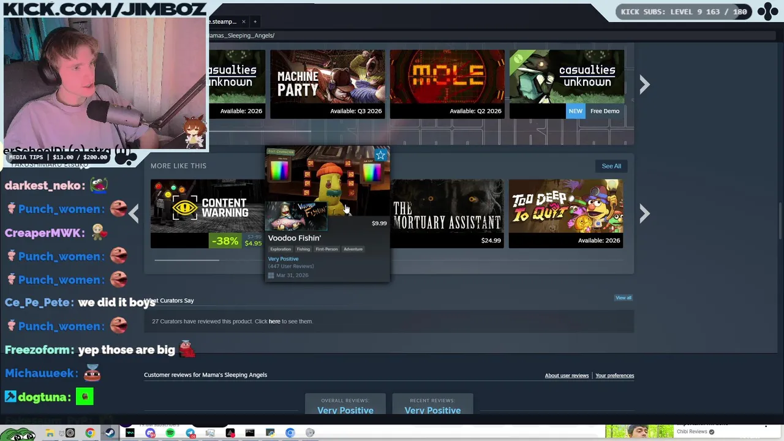This screenshot has width=784, height=441.
Task: Open Discord taskbar icon
Action: [150, 433]
